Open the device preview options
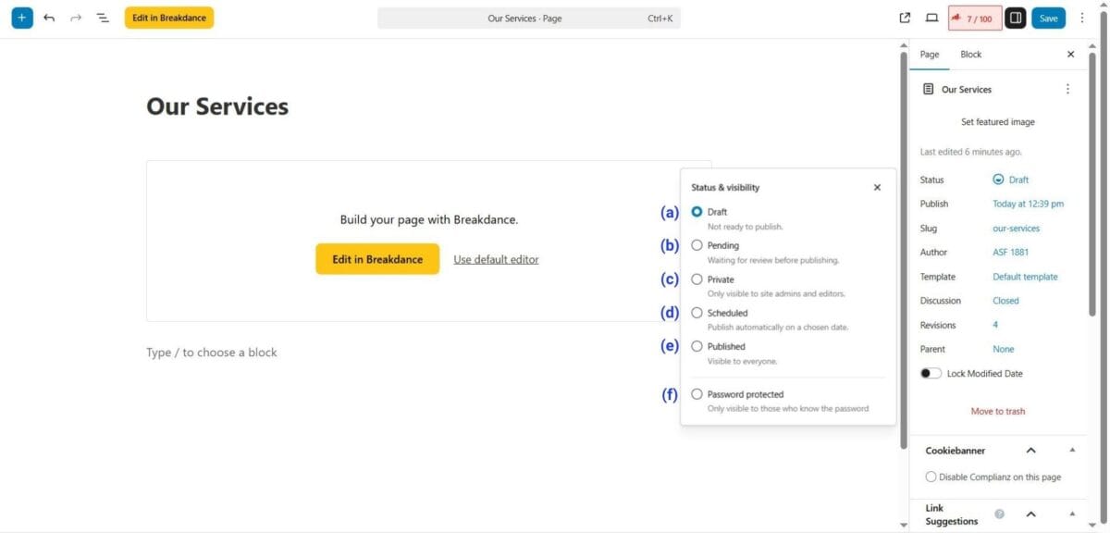Viewport: 1110px width, 533px height. tap(931, 18)
